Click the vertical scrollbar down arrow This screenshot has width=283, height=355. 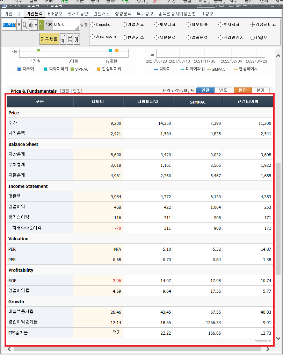point(278,338)
